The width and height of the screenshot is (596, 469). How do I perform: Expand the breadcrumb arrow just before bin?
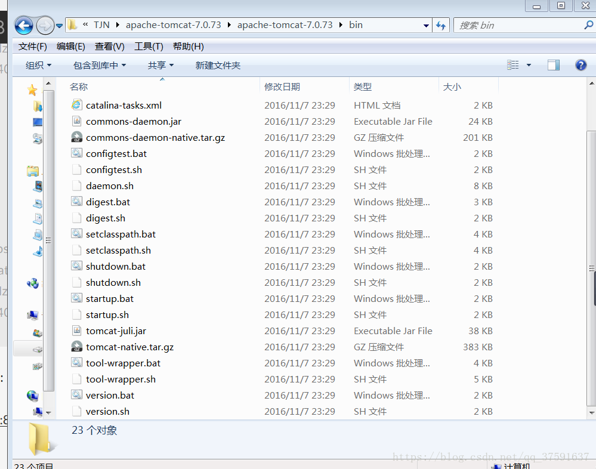click(341, 25)
